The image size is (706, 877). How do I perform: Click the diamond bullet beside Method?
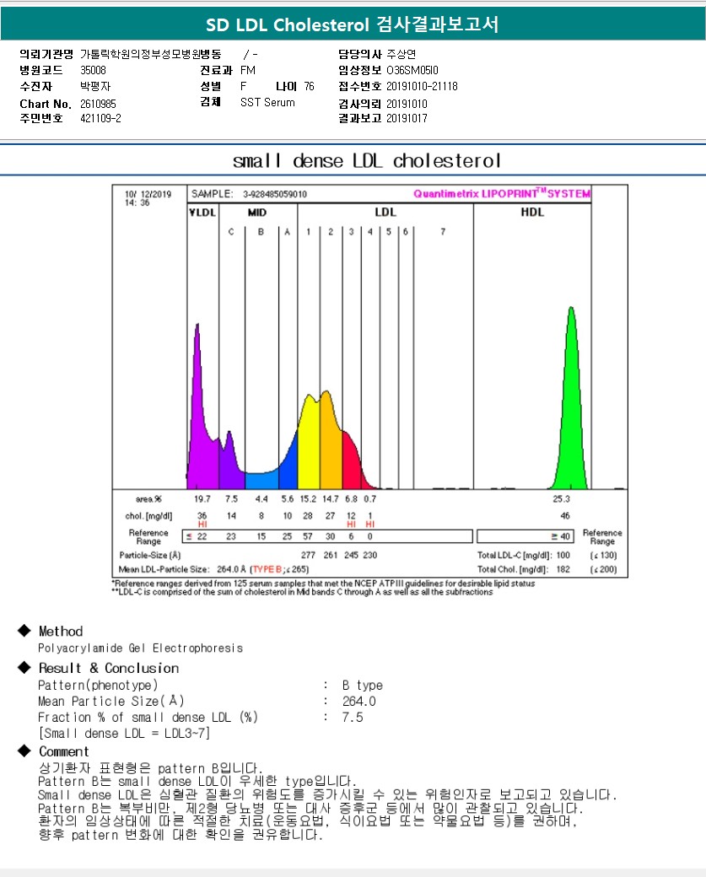[24, 631]
